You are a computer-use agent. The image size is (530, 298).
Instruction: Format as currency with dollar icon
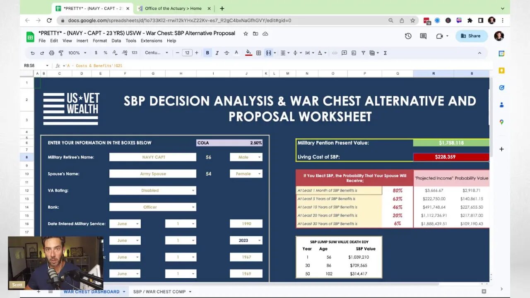click(x=96, y=53)
